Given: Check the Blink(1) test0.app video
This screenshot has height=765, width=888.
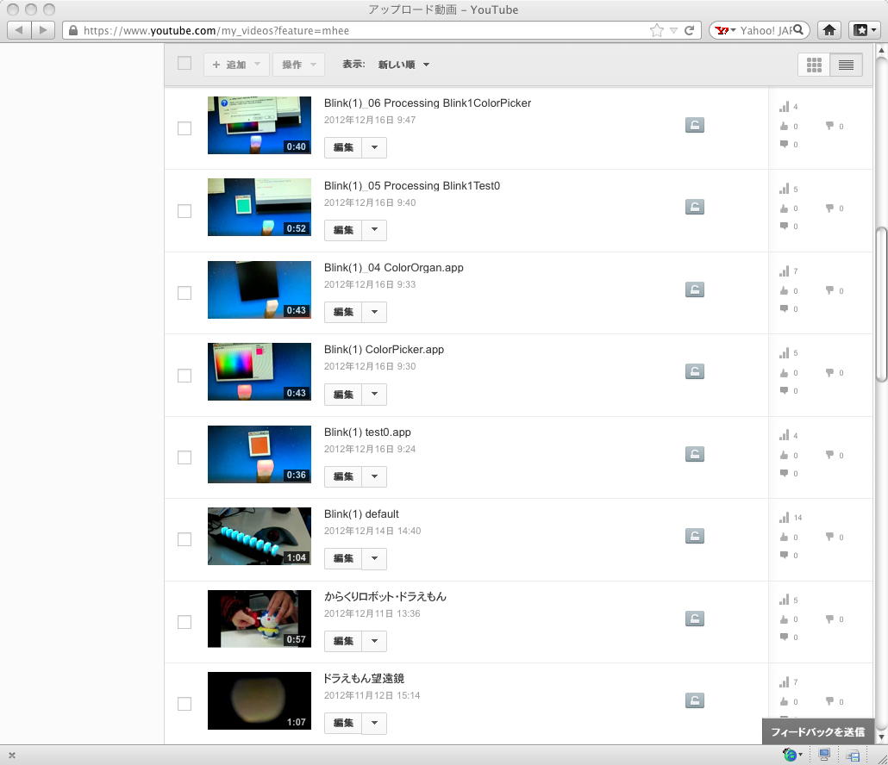Looking at the screenshot, I should pos(184,457).
